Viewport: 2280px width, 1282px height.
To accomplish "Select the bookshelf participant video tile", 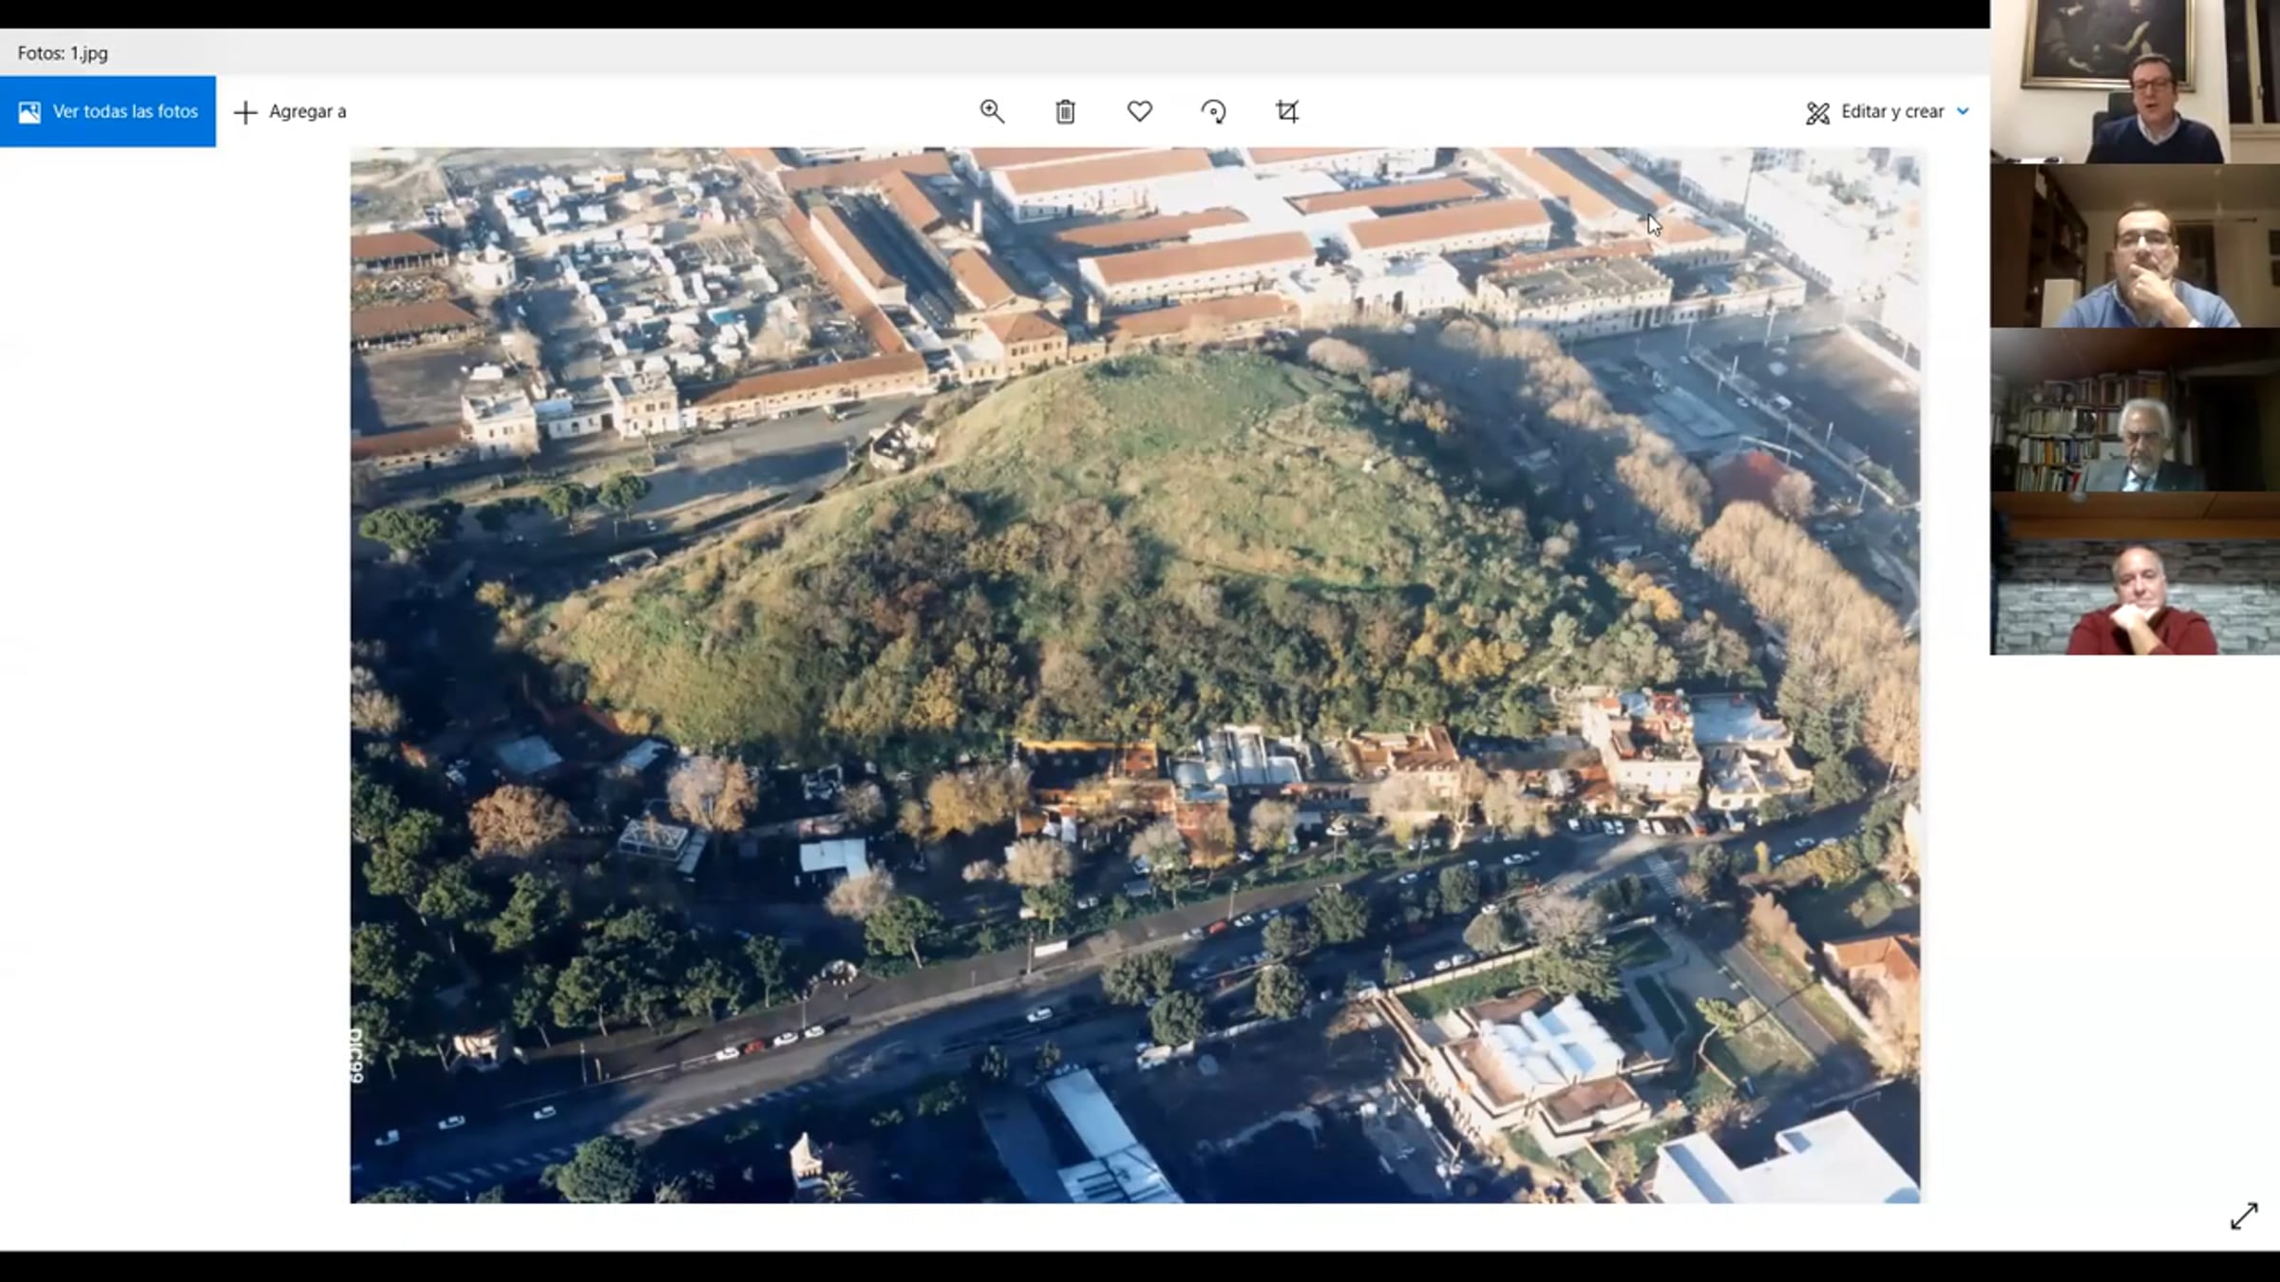I will pyautogui.click(x=2135, y=410).
